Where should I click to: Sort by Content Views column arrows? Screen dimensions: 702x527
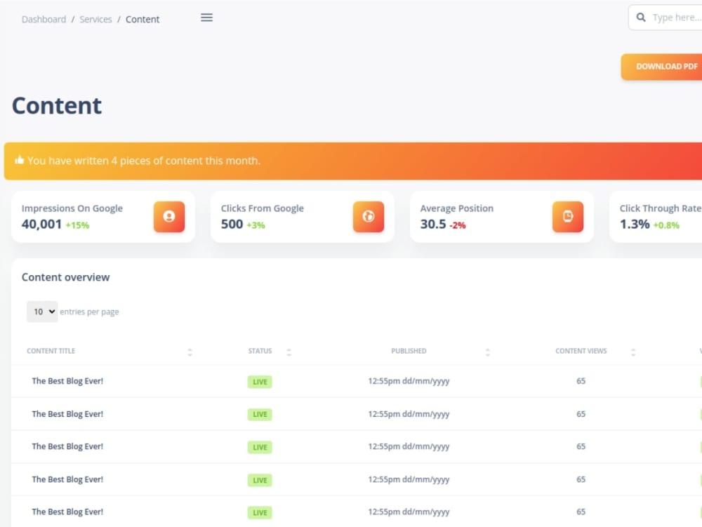point(633,352)
